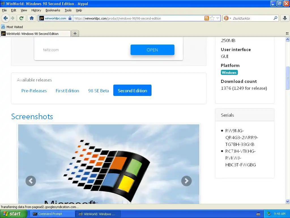Go forward with the forward arrow
Image resolution: width=290 pixels, height=218 pixels.
point(12,18)
